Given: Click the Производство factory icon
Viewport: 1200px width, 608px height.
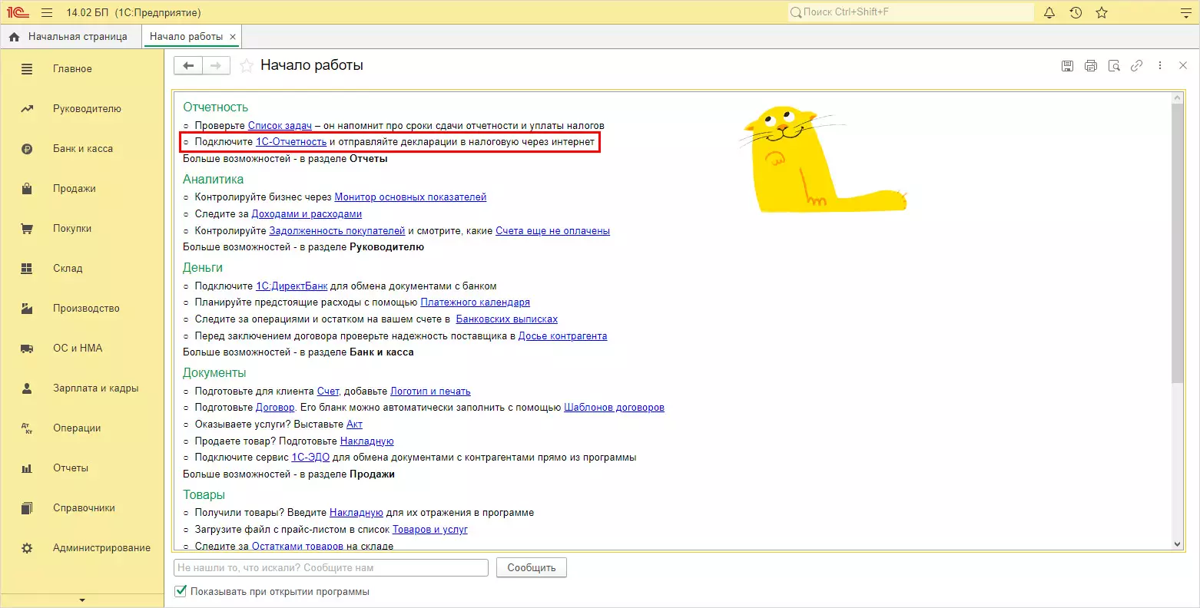Looking at the screenshot, I should (x=27, y=309).
